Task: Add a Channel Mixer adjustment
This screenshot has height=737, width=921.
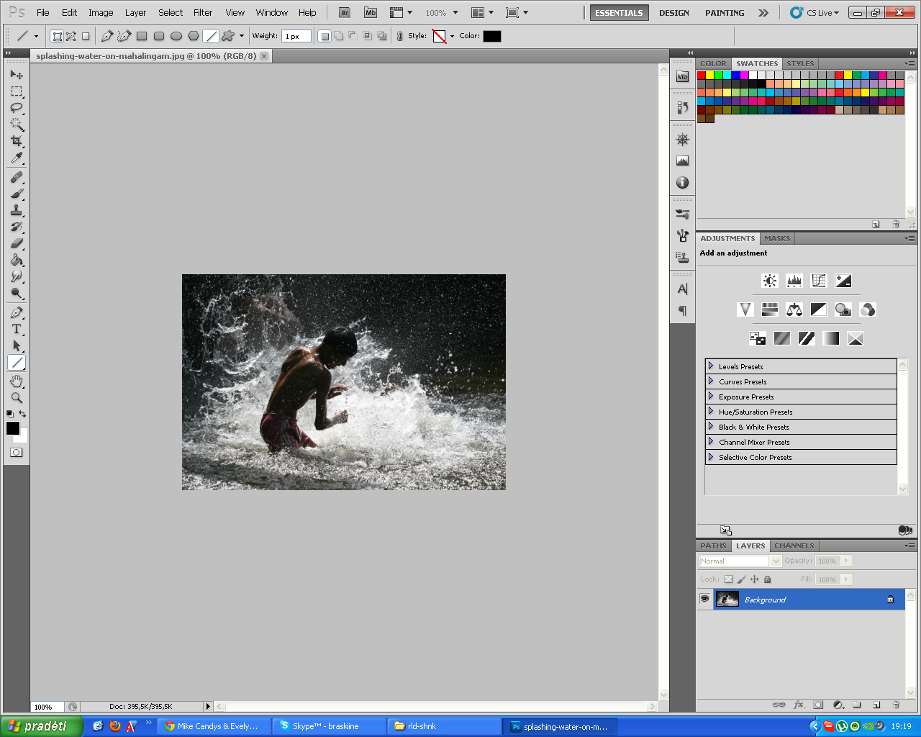Action: 868,309
